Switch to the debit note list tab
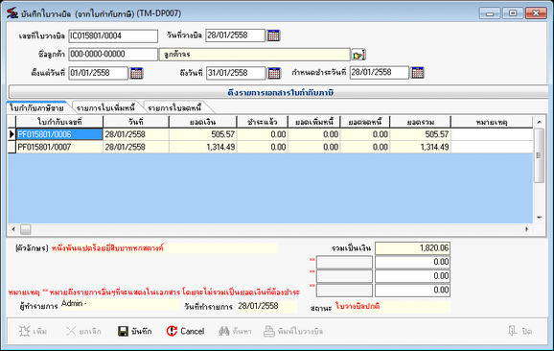 (x=105, y=107)
